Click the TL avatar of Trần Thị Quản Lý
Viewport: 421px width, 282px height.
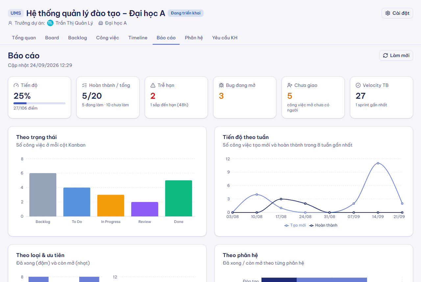coord(50,23)
